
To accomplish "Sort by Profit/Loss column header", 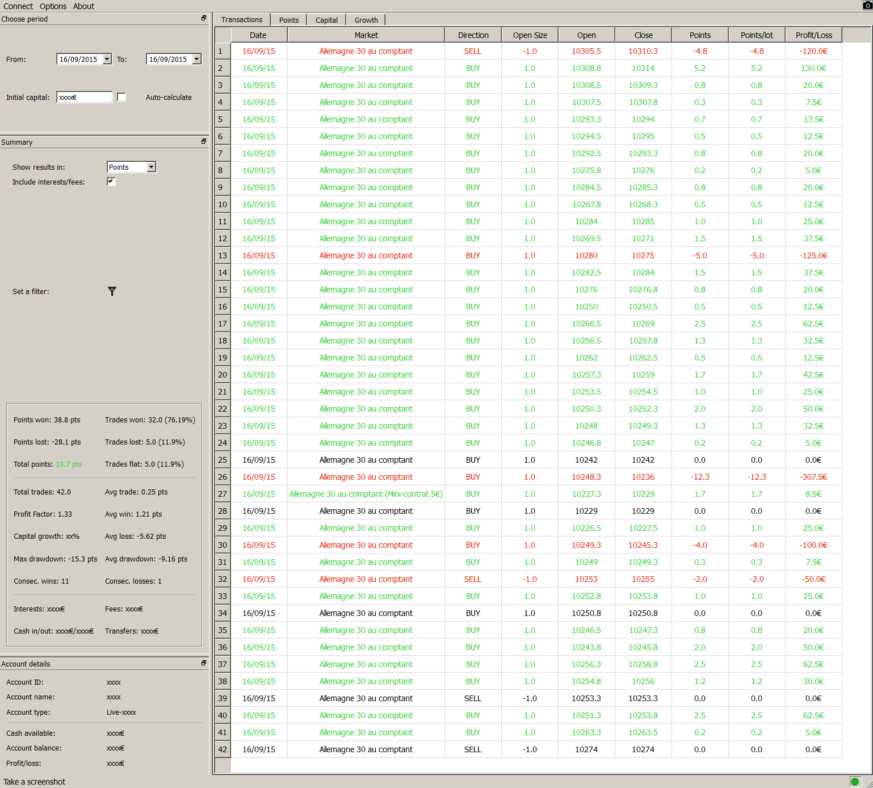I will [813, 35].
